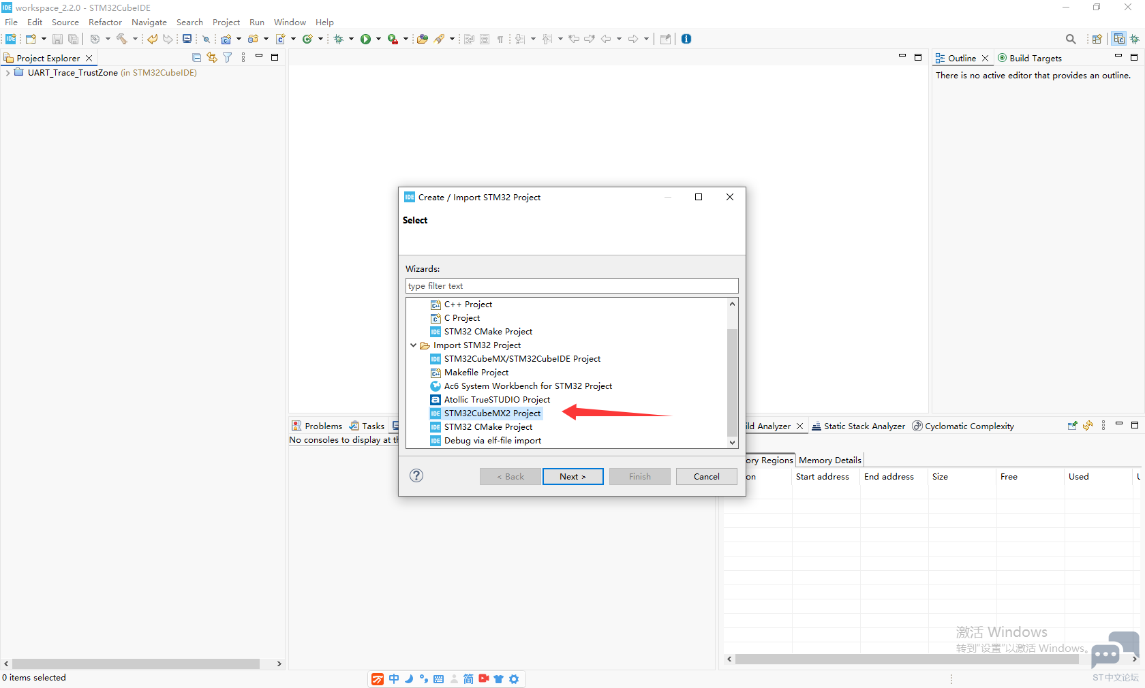
Task: Click the green Run button in toolbar
Action: coord(366,39)
